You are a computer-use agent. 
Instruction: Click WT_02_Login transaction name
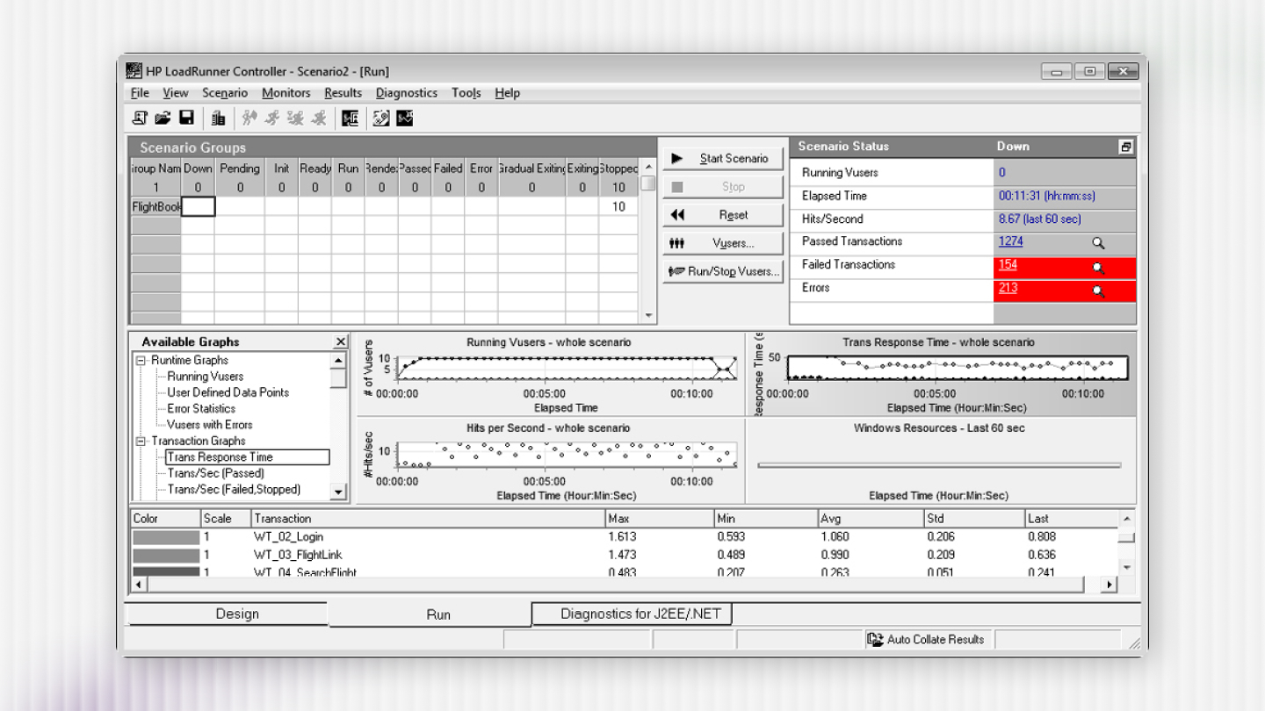[289, 537]
